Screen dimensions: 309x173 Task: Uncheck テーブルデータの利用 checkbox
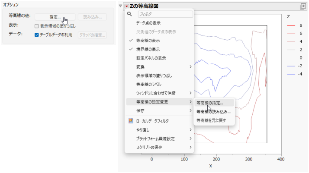click(x=36, y=35)
